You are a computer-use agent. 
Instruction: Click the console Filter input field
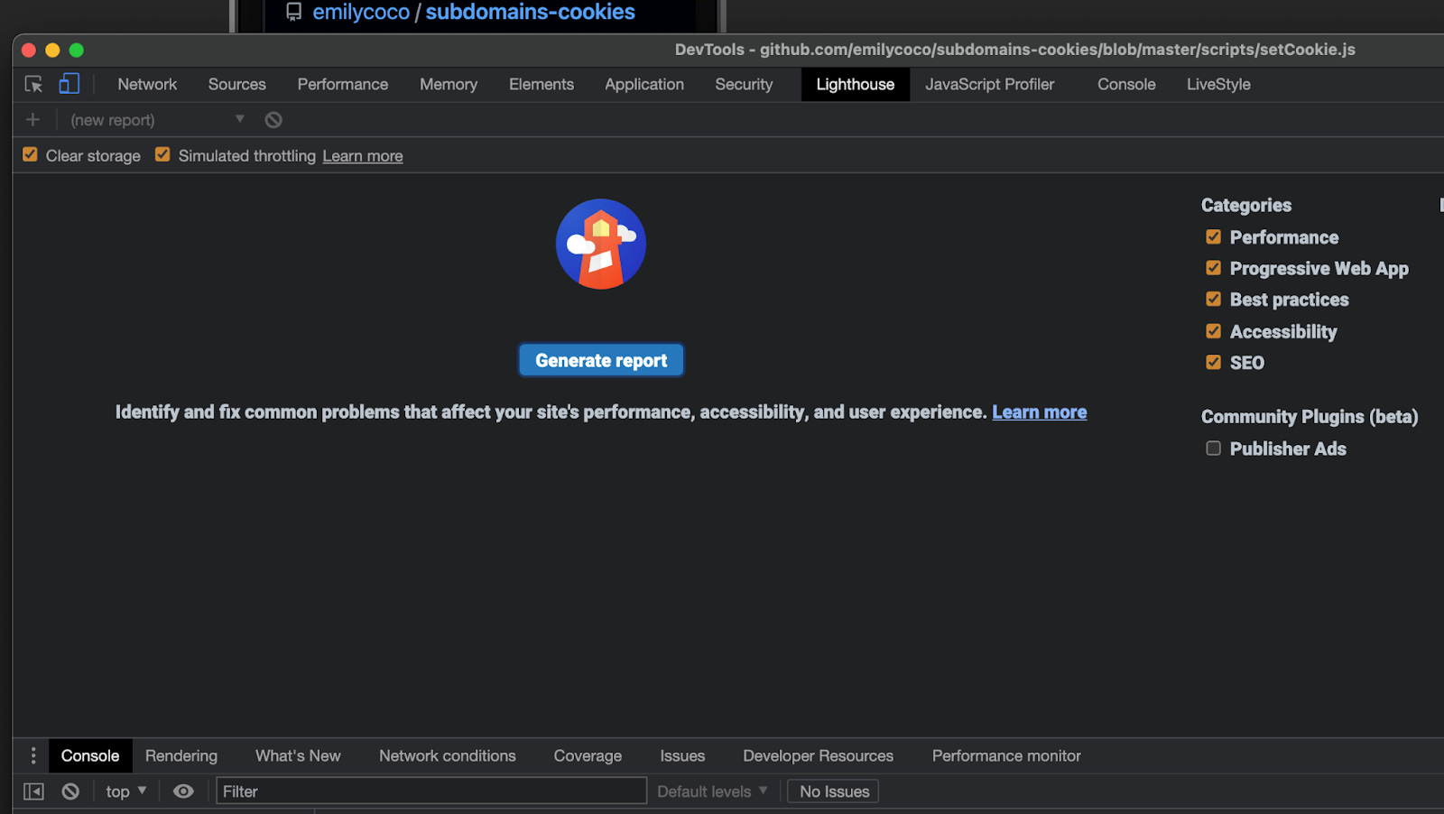pyautogui.click(x=431, y=791)
